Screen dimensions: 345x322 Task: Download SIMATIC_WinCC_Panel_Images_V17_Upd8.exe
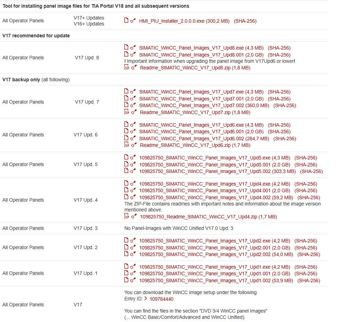[191, 48]
